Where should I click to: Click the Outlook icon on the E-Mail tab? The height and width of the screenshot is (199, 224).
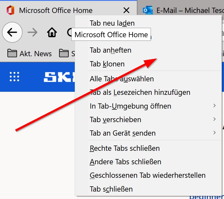point(148,10)
